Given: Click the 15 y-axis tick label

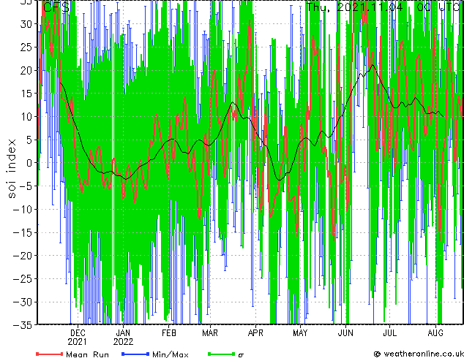Looking at the screenshot, I should tap(26, 94).
